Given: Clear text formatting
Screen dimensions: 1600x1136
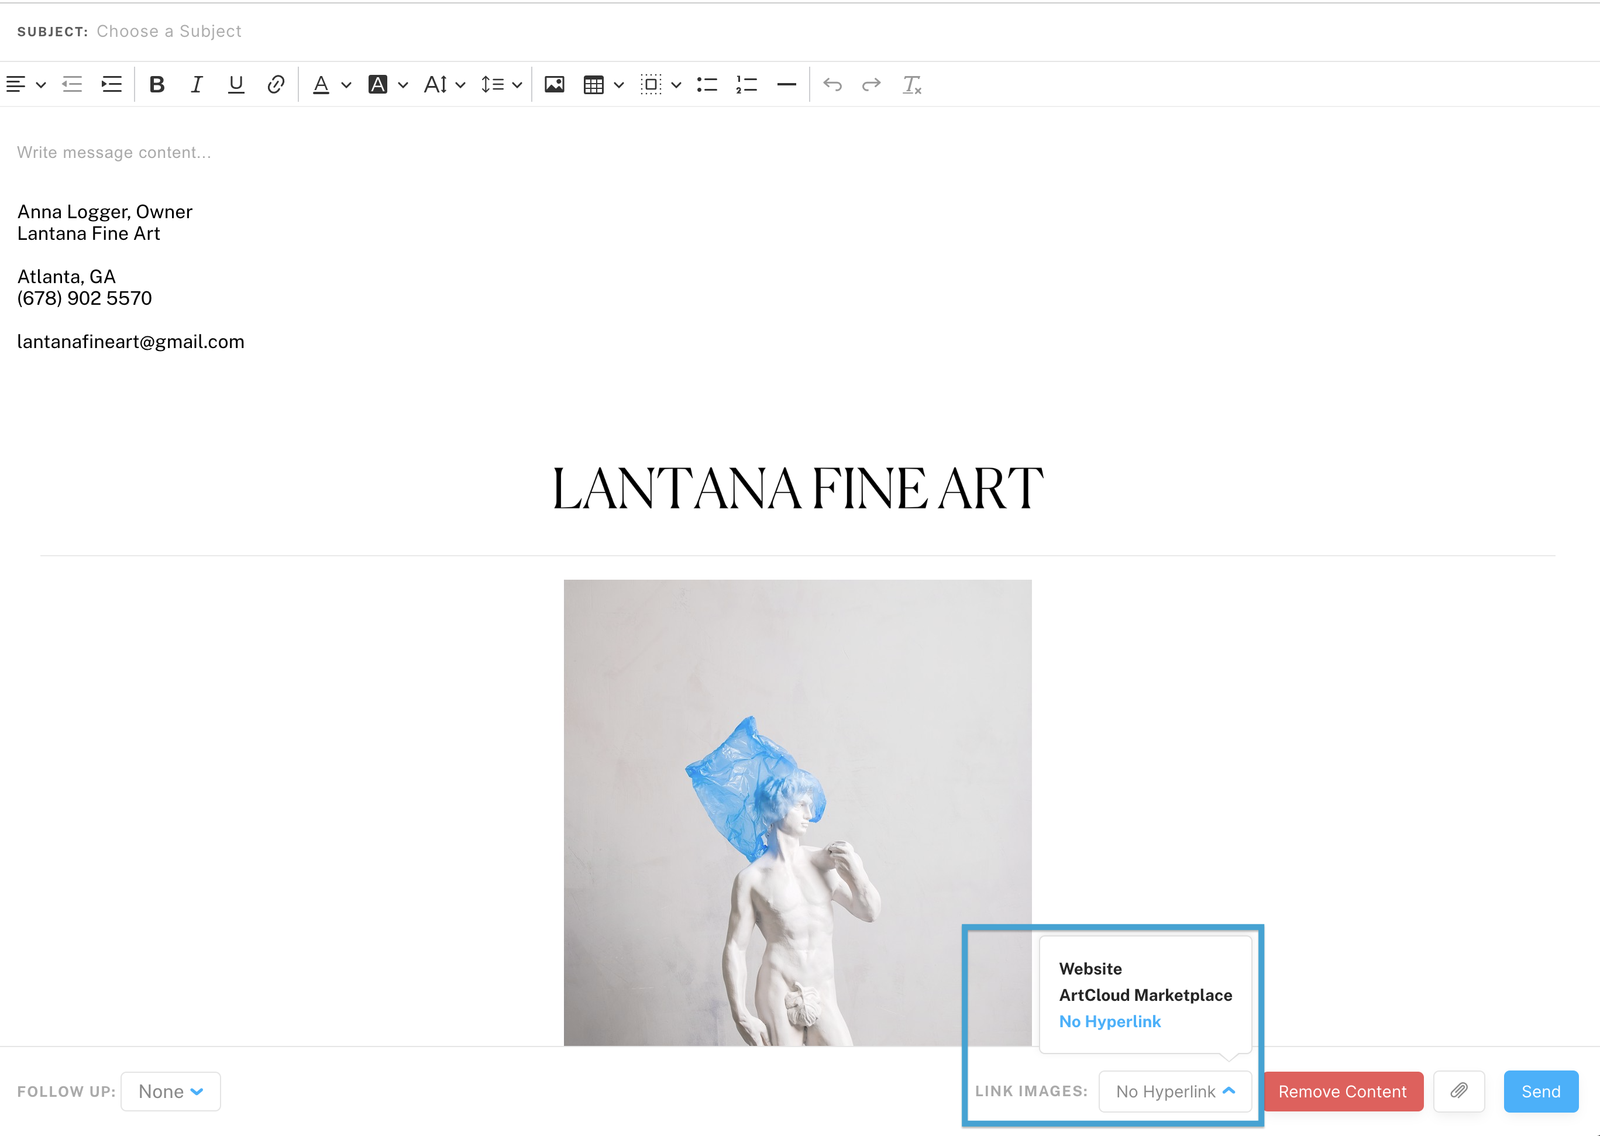Looking at the screenshot, I should (x=911, y=85).
